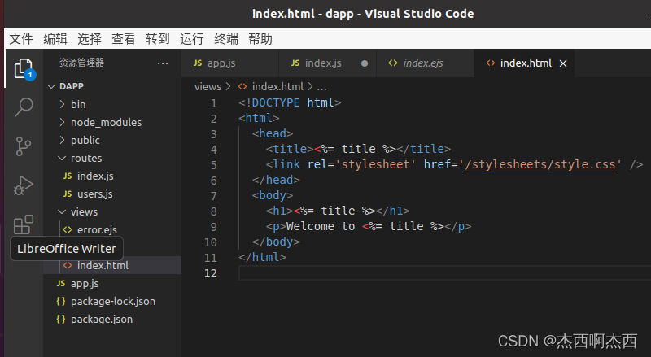Close the index.html editor tab
Screen dimensions: 651x357
coord(563,63)
